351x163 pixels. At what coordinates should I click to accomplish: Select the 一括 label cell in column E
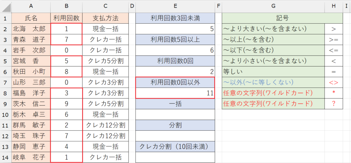(175, 104)
